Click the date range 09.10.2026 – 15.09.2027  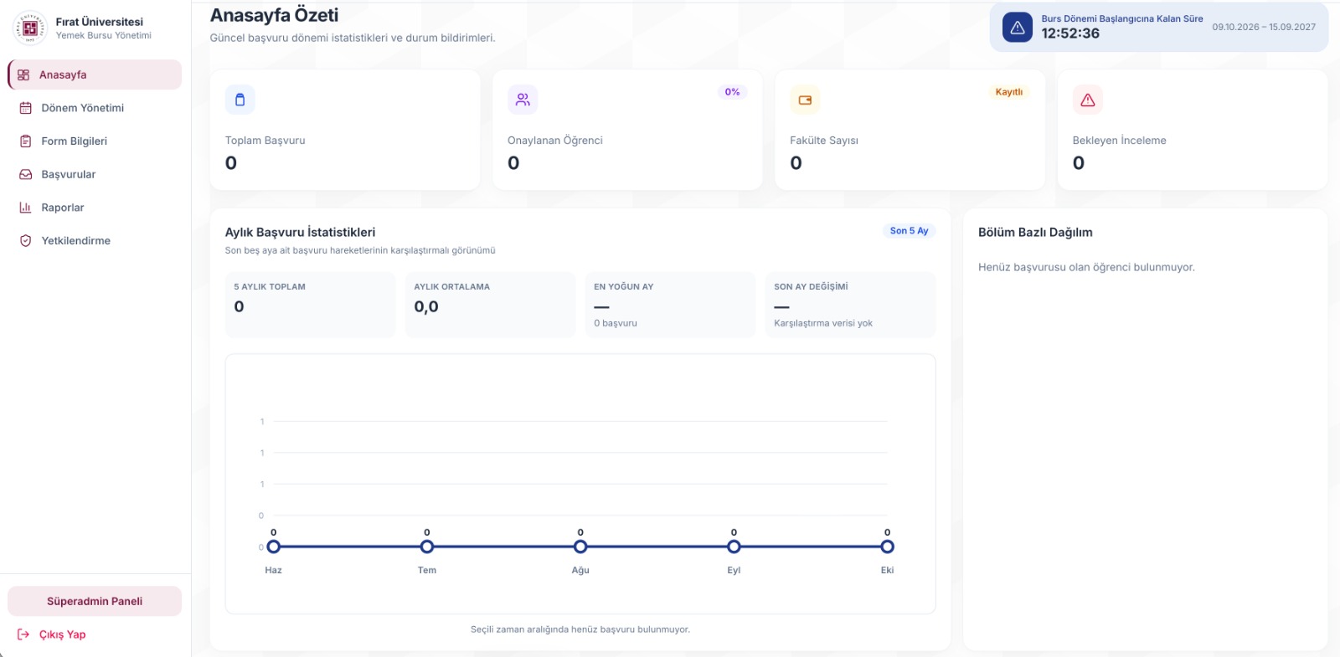coord(1264,27)
